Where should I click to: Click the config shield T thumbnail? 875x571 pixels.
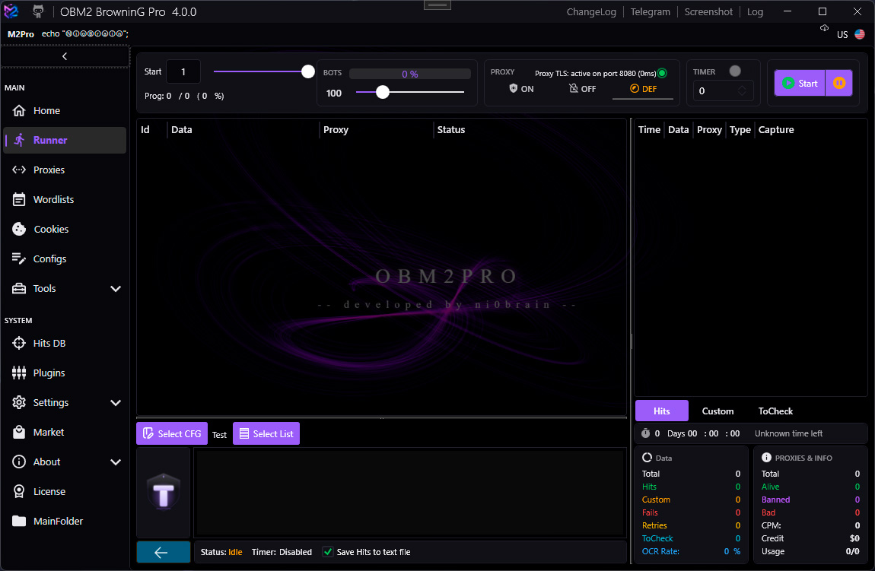(164, 493)
